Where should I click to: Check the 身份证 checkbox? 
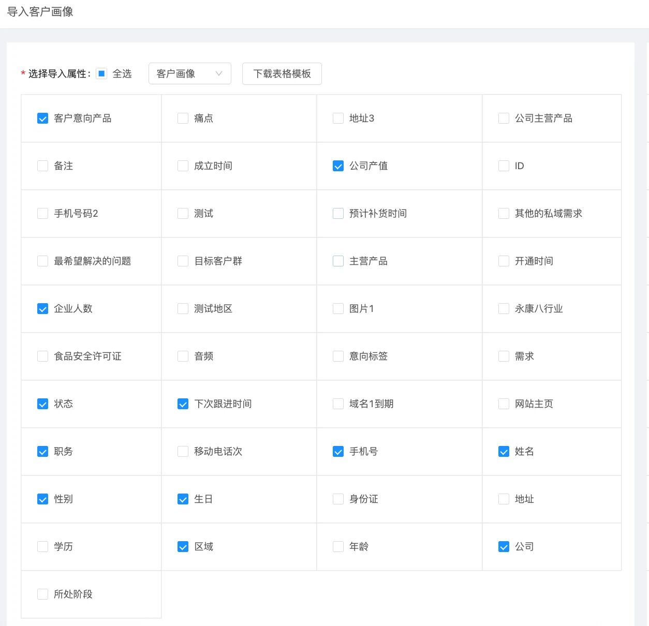(338, 499)
